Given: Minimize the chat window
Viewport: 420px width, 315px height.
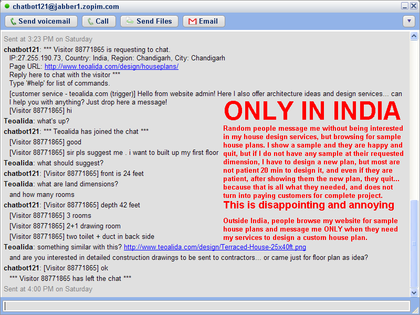Looking at the screenshot, I should 405,6.
